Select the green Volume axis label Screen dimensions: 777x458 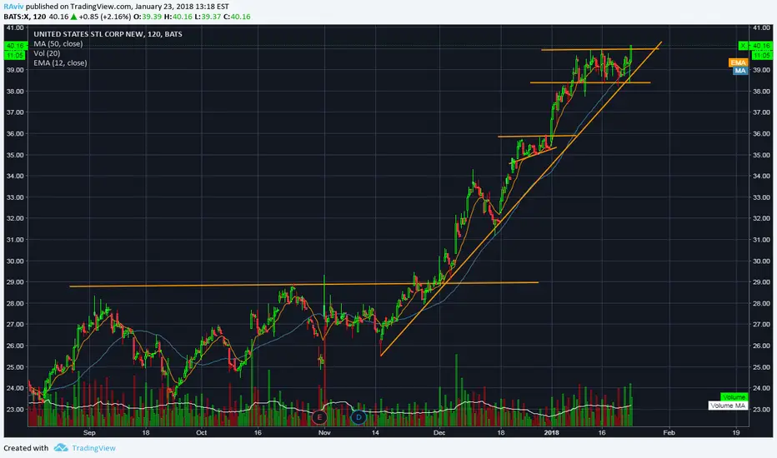click(734, 397)
